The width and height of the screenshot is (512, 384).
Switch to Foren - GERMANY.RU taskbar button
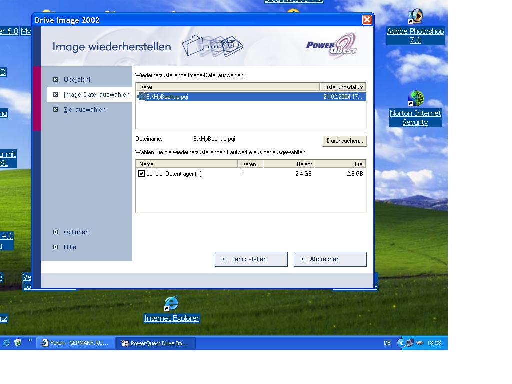[x=76, y=343]
